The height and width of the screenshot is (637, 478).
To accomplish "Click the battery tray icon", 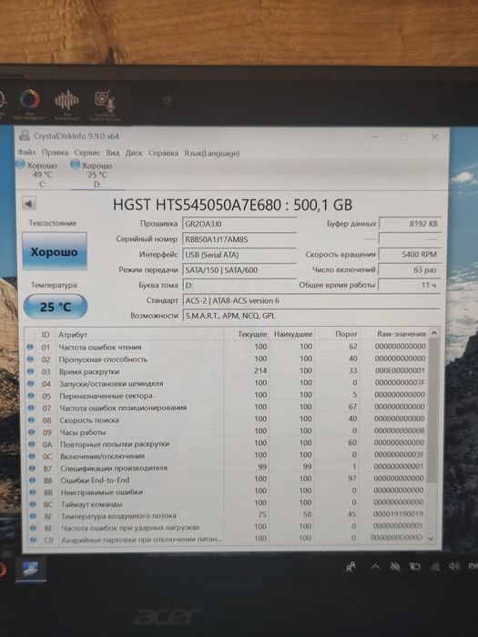I will click(x=414, y=566).
